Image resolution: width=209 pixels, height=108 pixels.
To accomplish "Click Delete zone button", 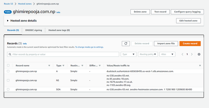I will (x=140, y=12).
